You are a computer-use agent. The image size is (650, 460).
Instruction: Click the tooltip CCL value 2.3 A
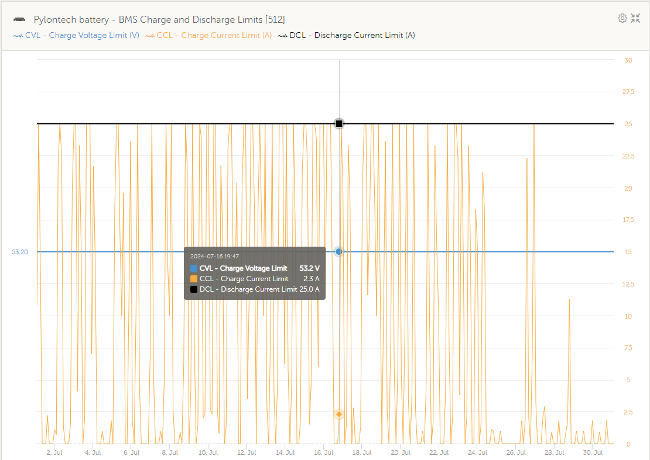click(312, 278)
